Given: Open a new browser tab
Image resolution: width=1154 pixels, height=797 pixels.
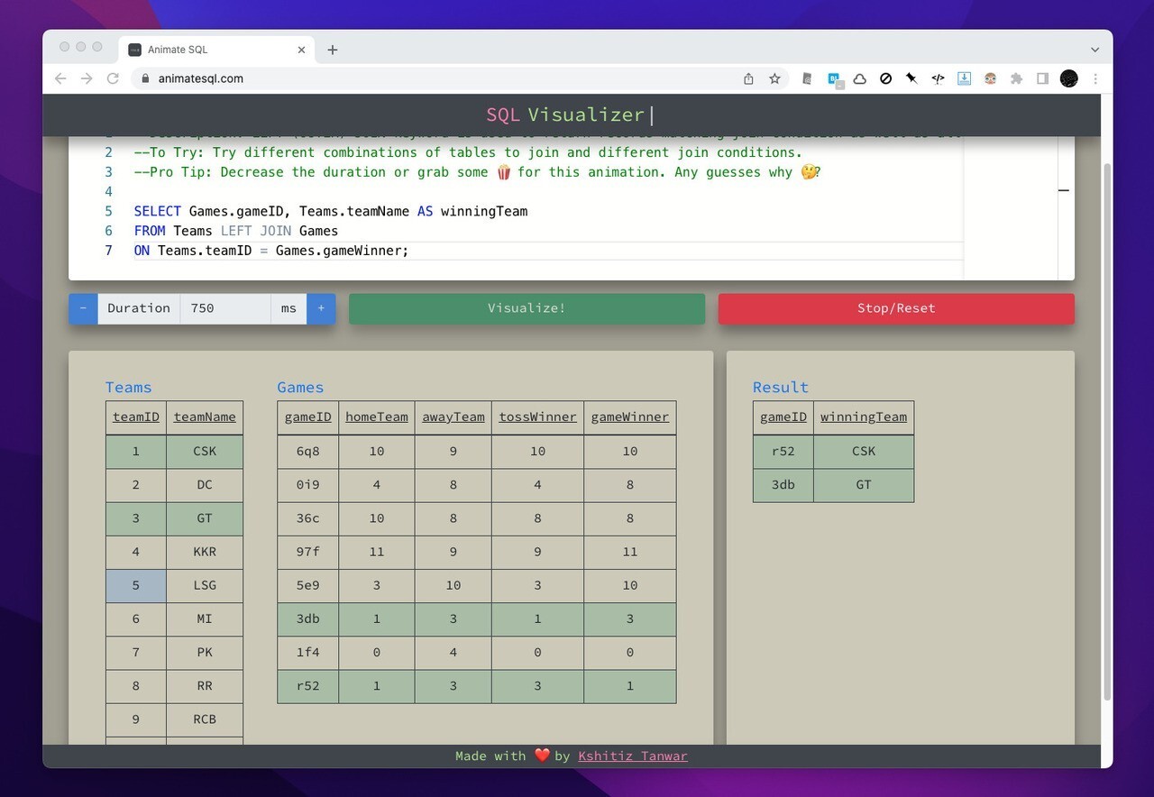Looking at the screenshot, I should (333, 50).
